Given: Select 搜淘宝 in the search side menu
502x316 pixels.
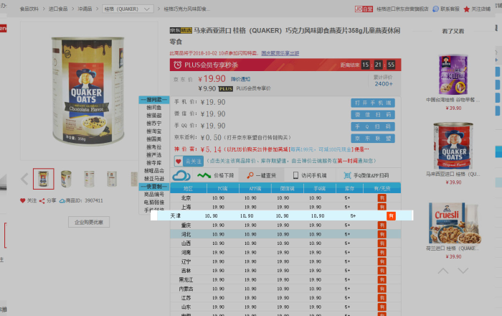Looking at the screenshot, I should click(154, 131).
